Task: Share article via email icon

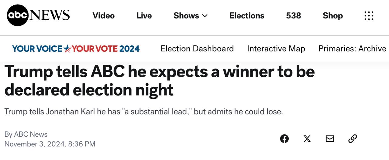Action: [x=330, y=139]
